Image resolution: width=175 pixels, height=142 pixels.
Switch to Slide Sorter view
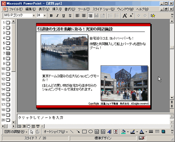coord(33,126)
